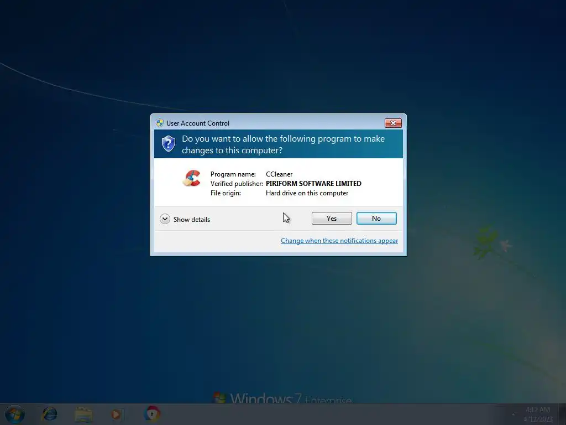Click the 'Show details' label
The image size is (566, 425).
click(x=192, y=219)
